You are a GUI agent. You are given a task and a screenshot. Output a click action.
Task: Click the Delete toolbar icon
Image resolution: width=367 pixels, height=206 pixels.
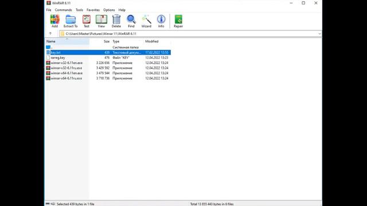[x=116, y=21]
